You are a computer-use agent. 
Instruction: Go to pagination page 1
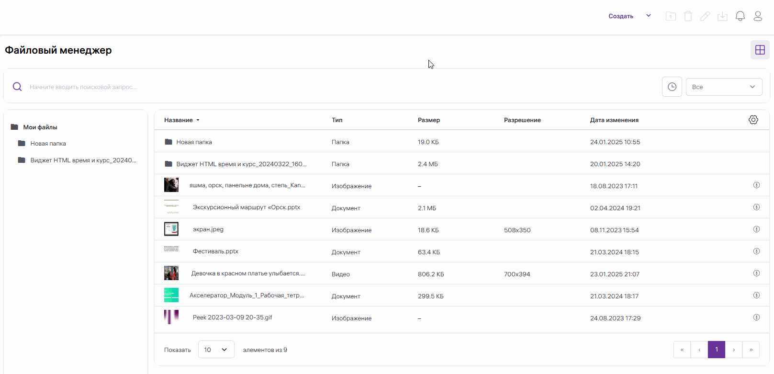(716, 350)
